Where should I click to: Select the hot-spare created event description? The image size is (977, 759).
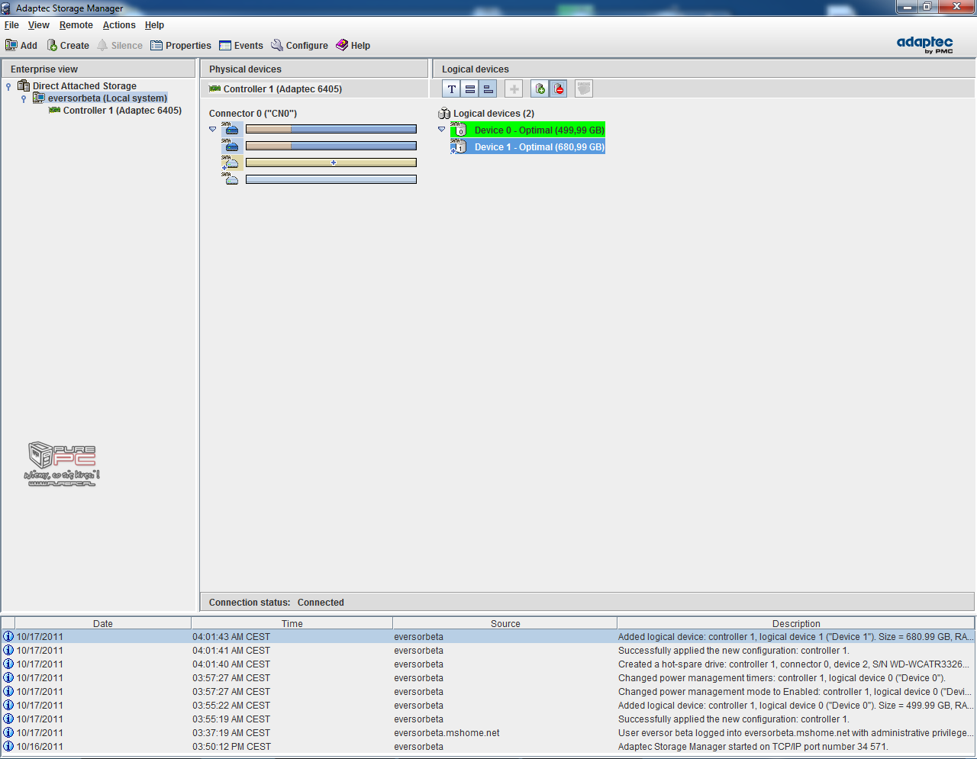[795, 664]
